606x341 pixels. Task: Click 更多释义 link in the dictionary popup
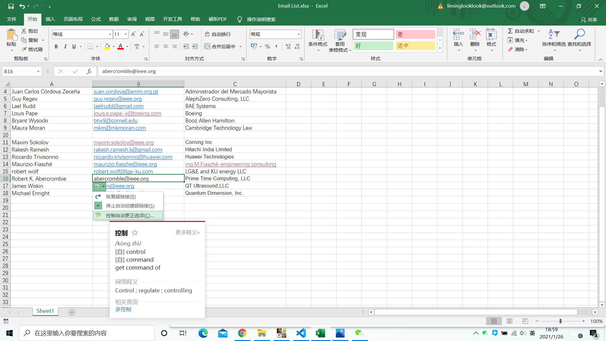click(187, 232)
